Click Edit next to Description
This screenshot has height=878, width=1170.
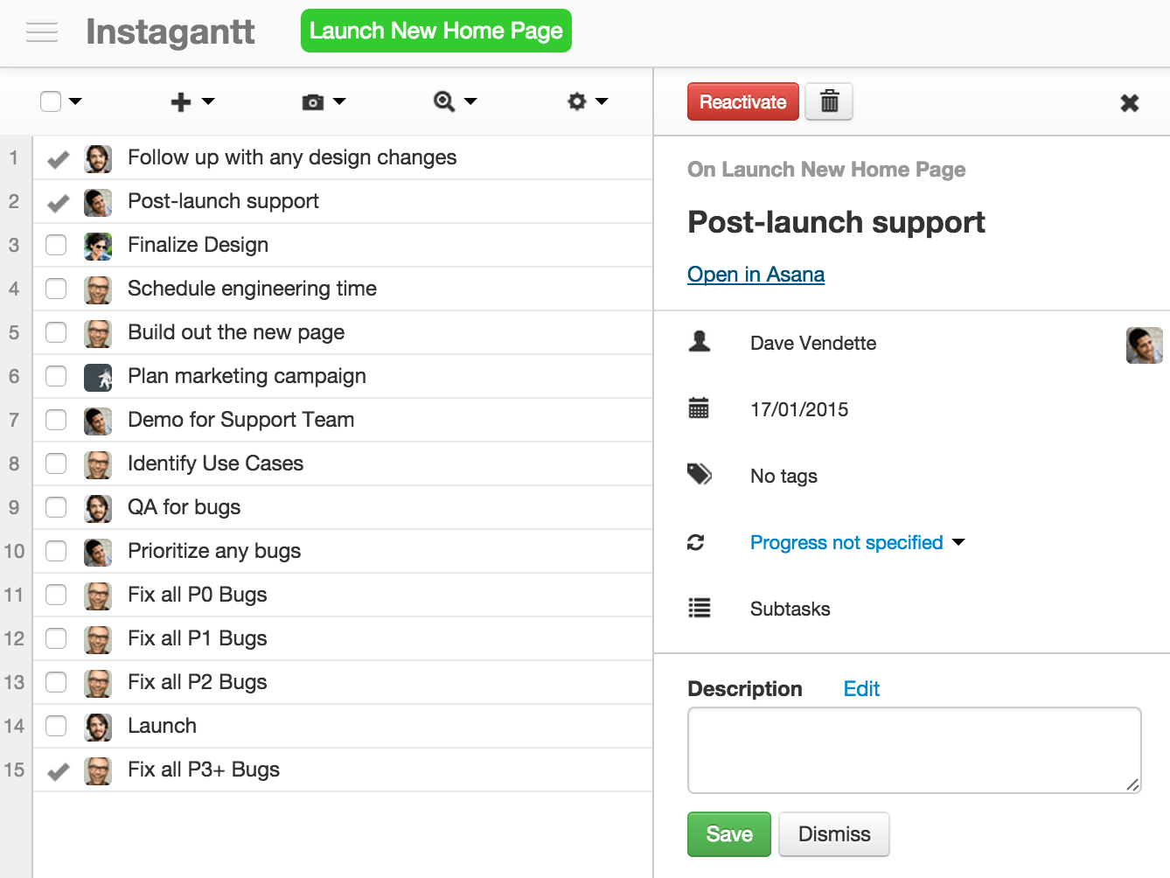(x=861, y=689)
